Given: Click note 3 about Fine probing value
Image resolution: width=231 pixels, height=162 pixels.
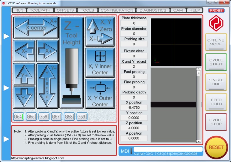Looking at the screenshot, I should point(68,139).
